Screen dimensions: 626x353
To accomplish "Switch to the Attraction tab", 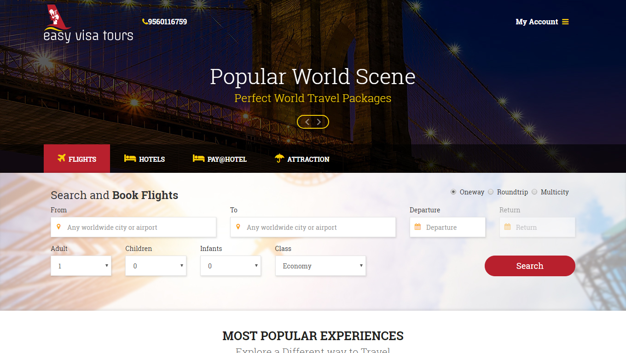I will tap(302, 159).
